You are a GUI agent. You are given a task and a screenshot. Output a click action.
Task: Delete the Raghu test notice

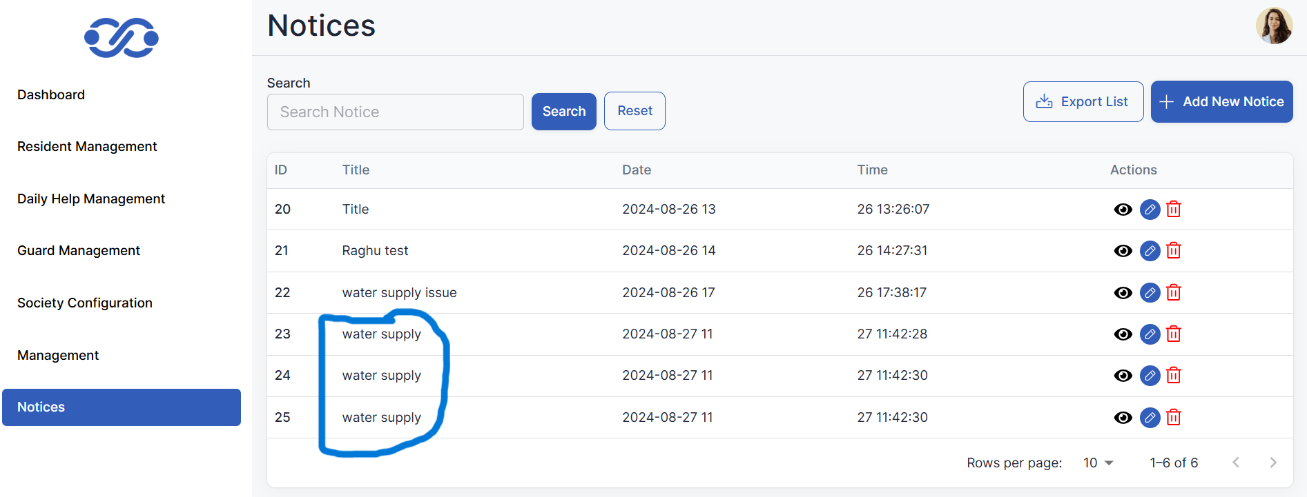(x=1173, y=251)
